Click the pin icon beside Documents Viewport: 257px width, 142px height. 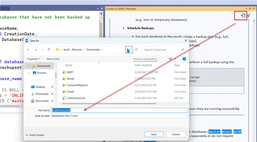point(52,101)
